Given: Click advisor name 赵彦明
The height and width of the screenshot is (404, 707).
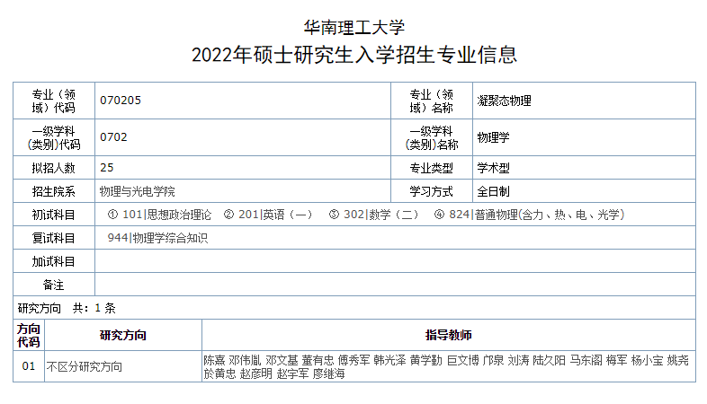Looking at the screenshot, I should point(256,373).
